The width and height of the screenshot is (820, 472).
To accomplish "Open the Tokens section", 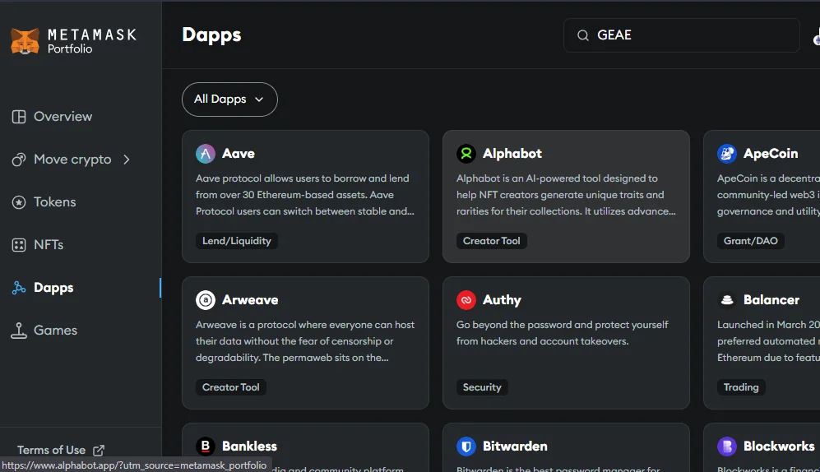I will coord(55,202).
